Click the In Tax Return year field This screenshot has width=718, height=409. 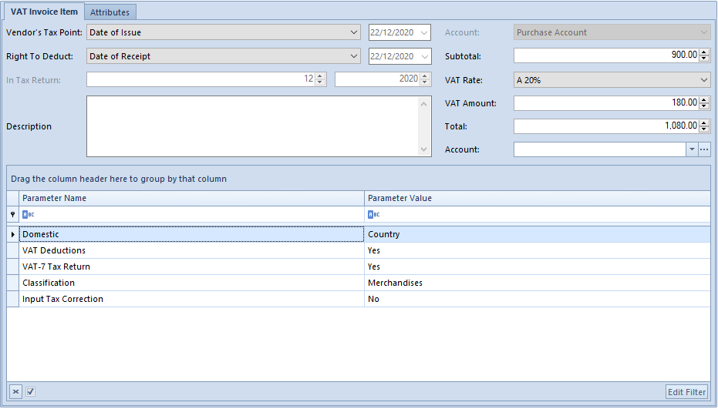pyautogui.click(x=377, y=79)
